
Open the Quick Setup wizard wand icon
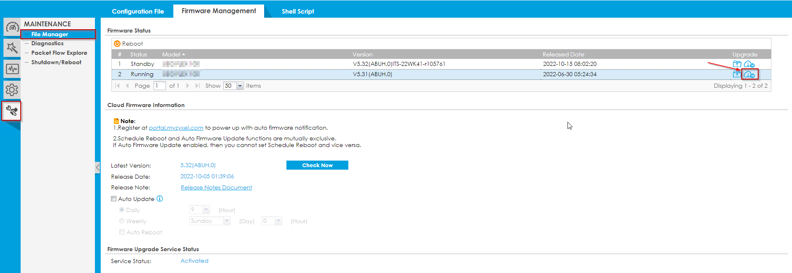12,48
